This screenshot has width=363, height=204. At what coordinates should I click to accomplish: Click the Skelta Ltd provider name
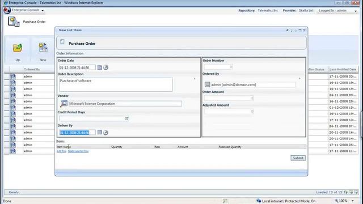pos(306,10)
